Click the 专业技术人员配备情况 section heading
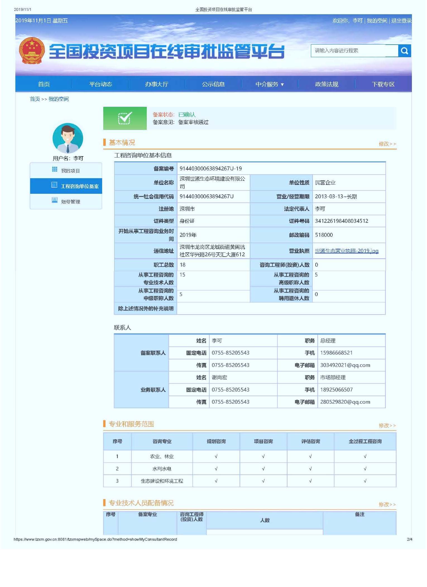 pos(141,503)
